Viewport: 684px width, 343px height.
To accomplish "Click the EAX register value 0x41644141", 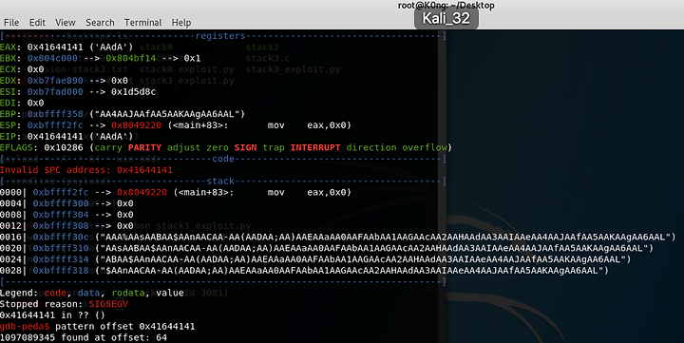I will (x=55, y=48).
